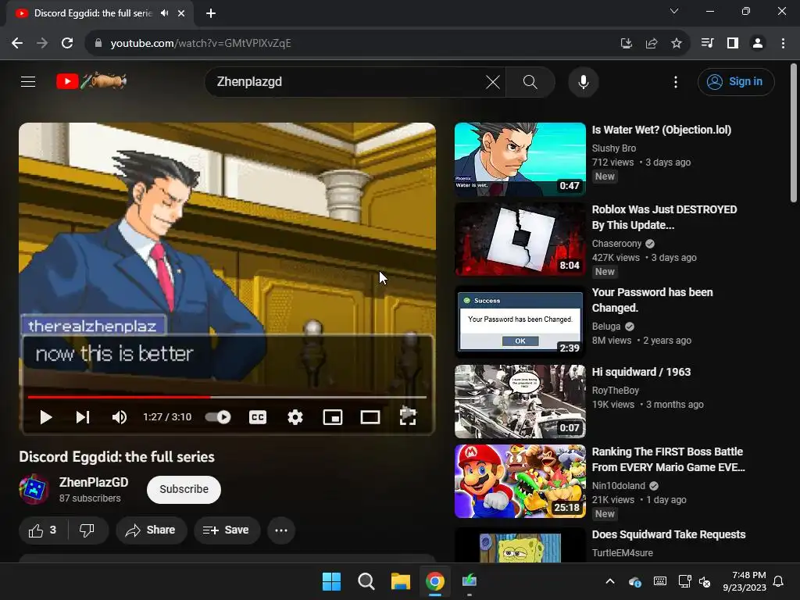
Task: Play the video
Action: coord(46,417)
